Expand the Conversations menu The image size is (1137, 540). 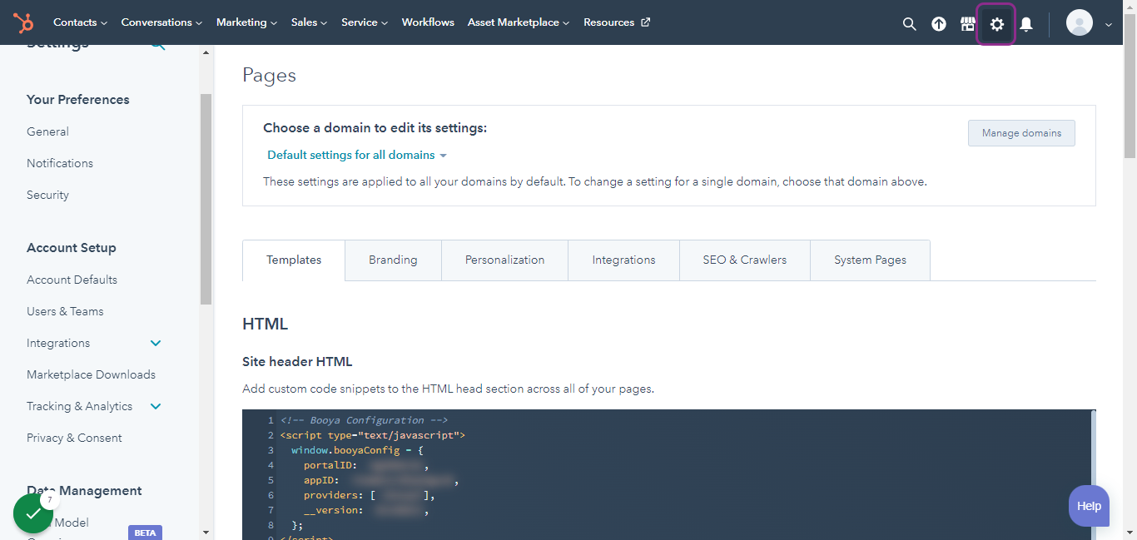pyautogui.click(x=162, y=22)
